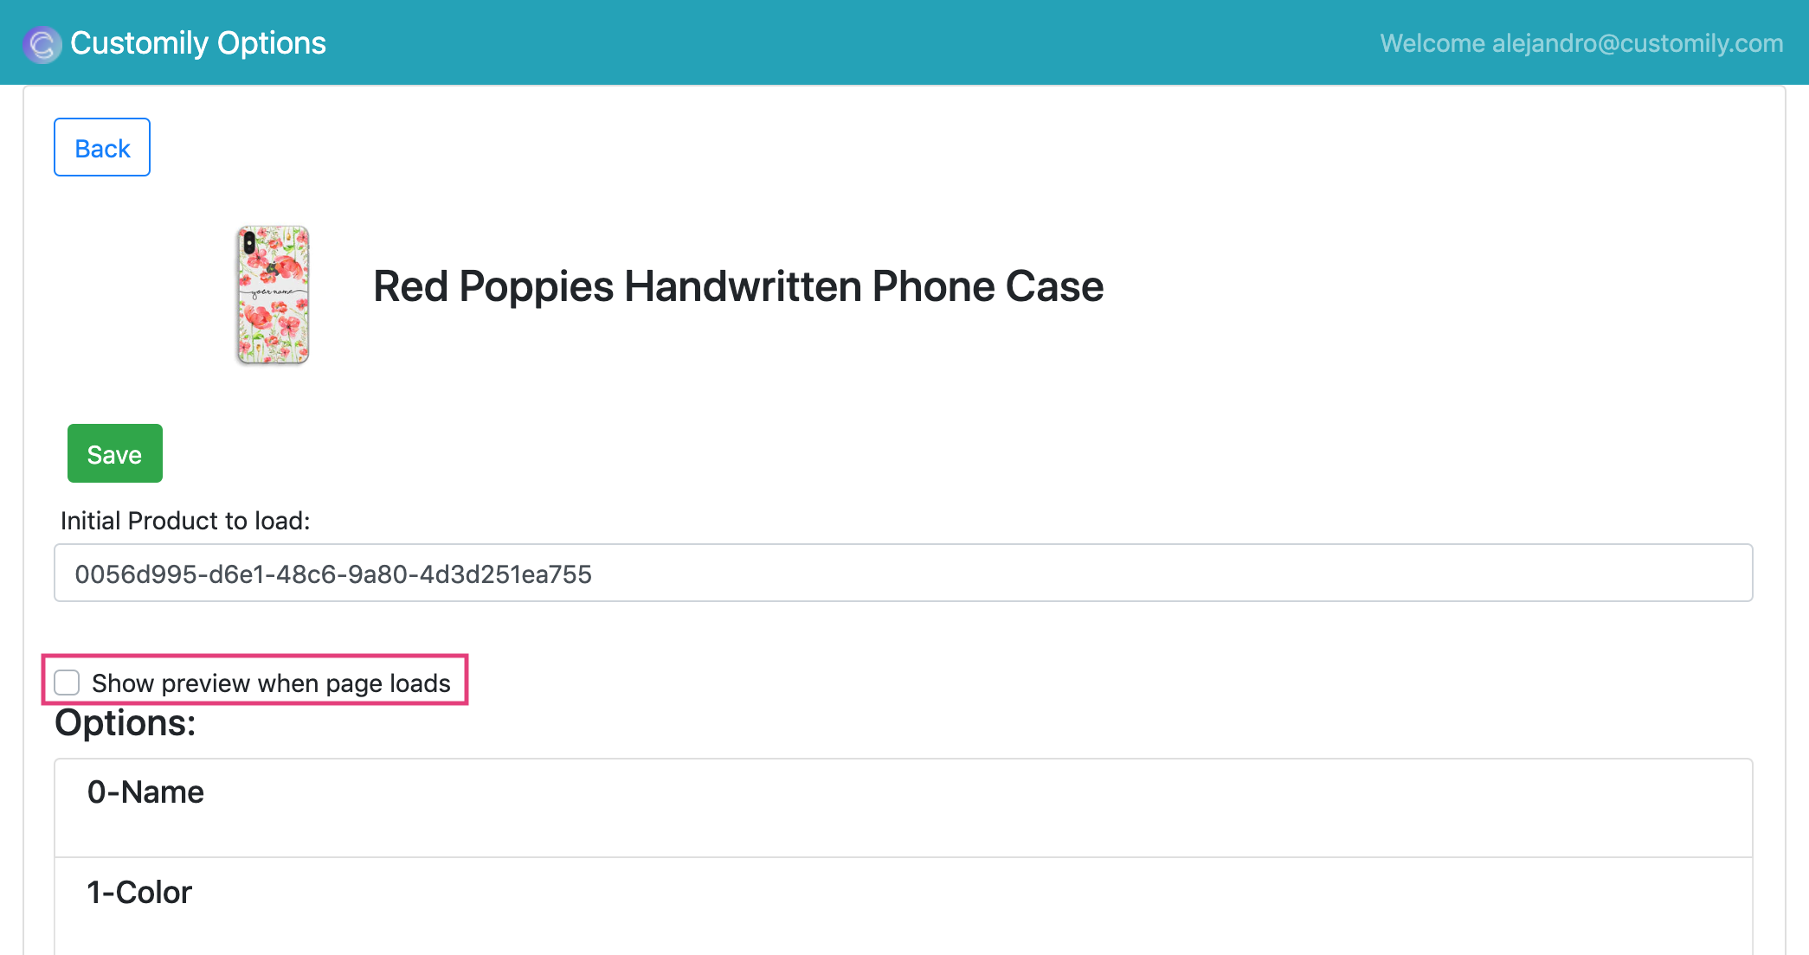Click the Customily logo icon
1809x955 pixels.
[42, 44]
